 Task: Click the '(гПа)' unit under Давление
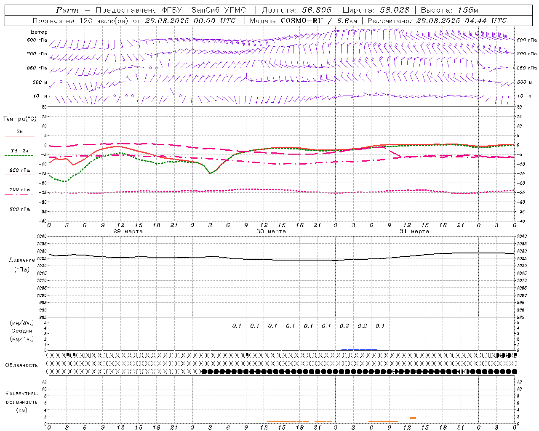[x=22, y=270]
